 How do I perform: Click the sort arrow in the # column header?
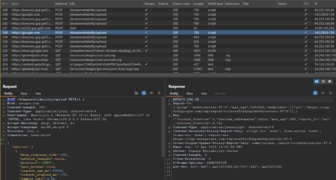(7, 4)
